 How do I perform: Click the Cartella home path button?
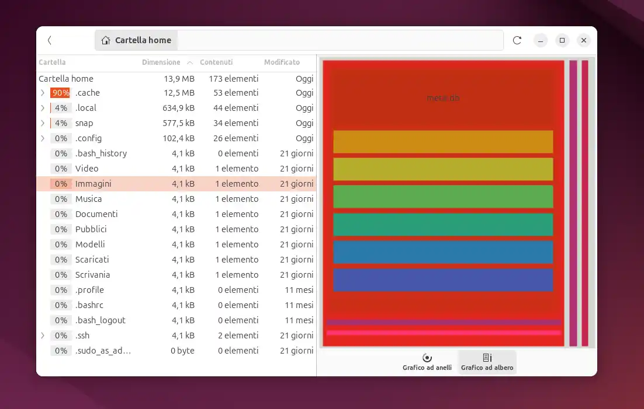[x=136, y=40]
